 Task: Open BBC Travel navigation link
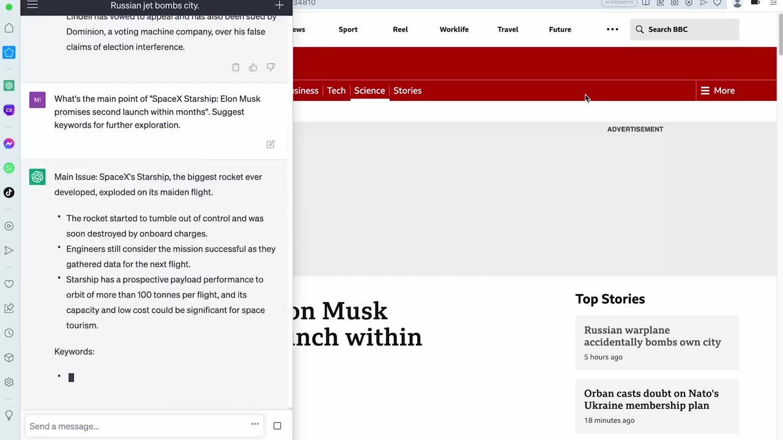point(508,29)
